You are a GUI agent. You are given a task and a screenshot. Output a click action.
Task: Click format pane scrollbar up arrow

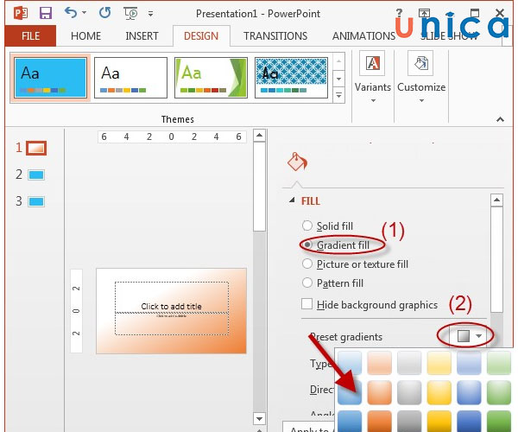coord(497,200)
